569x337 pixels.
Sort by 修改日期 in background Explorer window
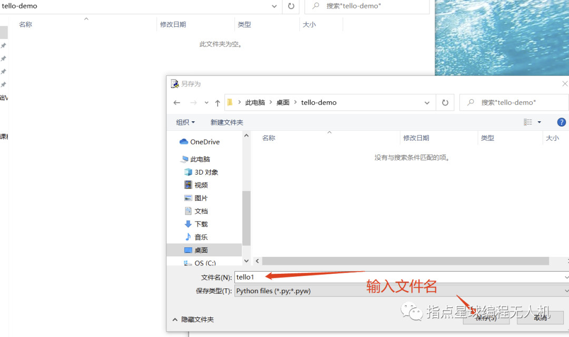tap(173, 24)
